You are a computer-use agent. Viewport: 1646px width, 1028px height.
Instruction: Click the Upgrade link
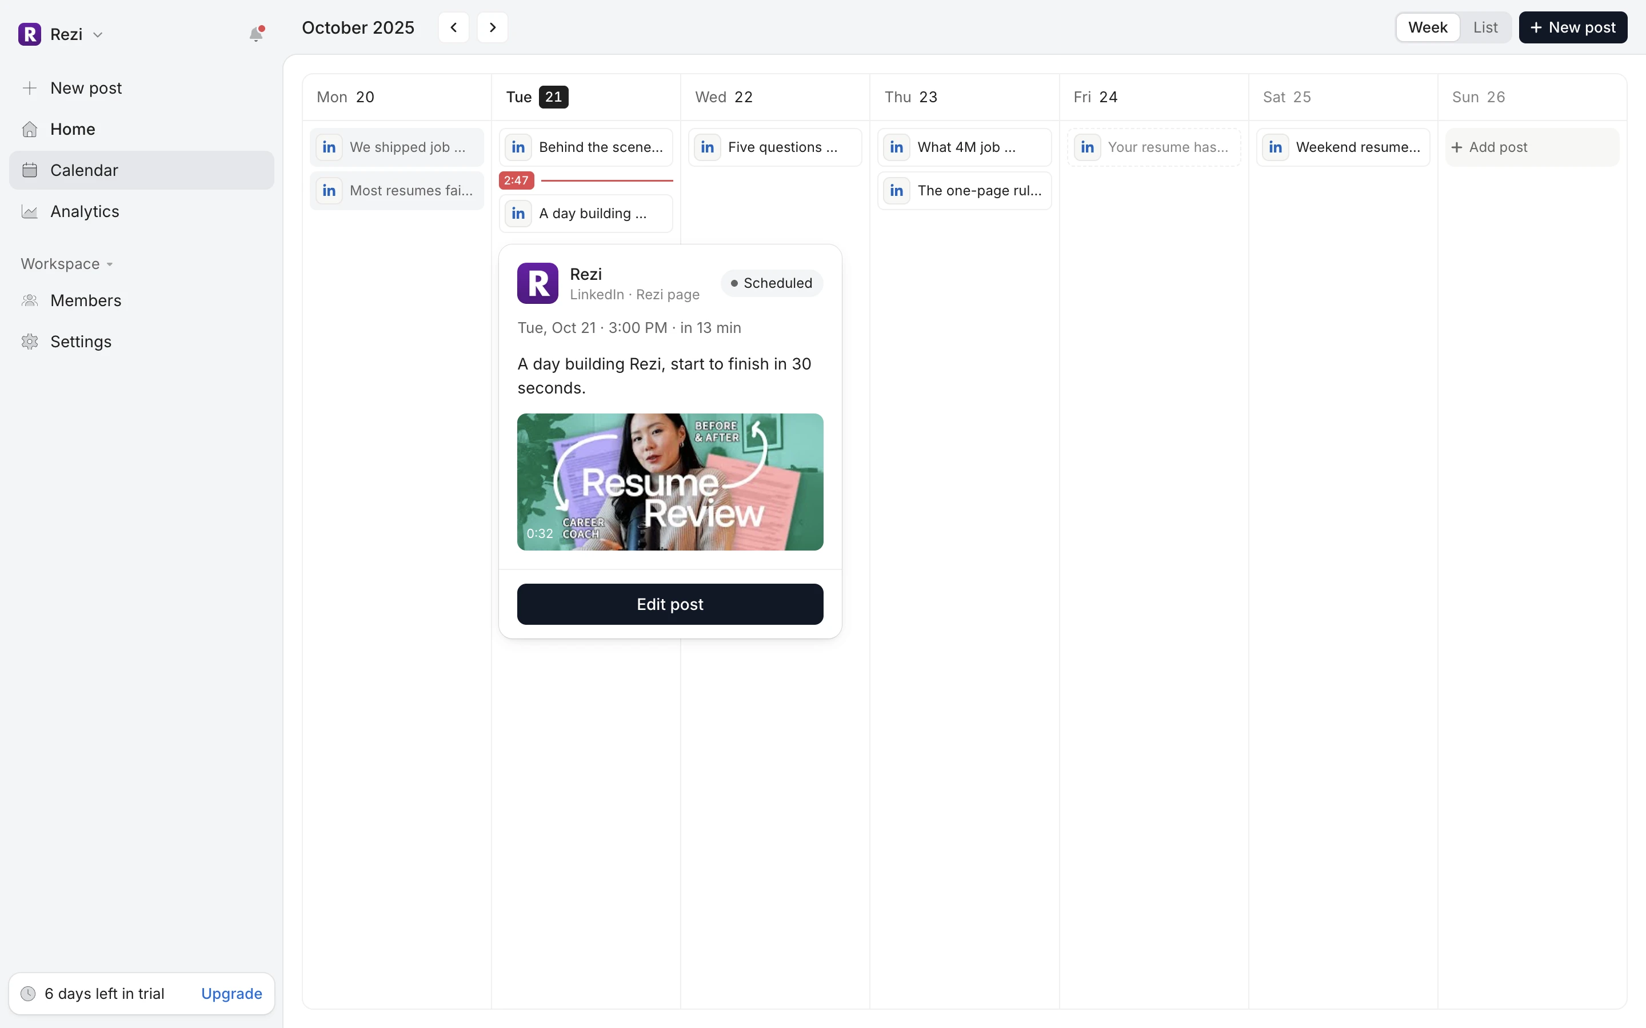click(x=231, y=993)
